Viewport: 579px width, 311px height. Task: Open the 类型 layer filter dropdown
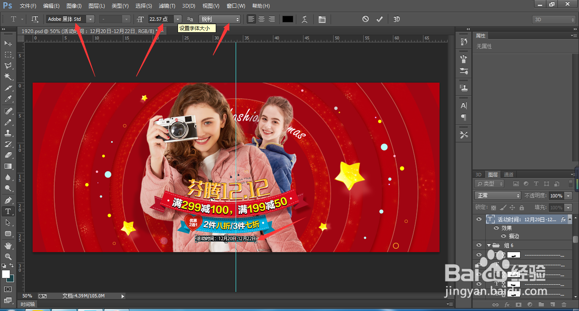click(490, 184)
